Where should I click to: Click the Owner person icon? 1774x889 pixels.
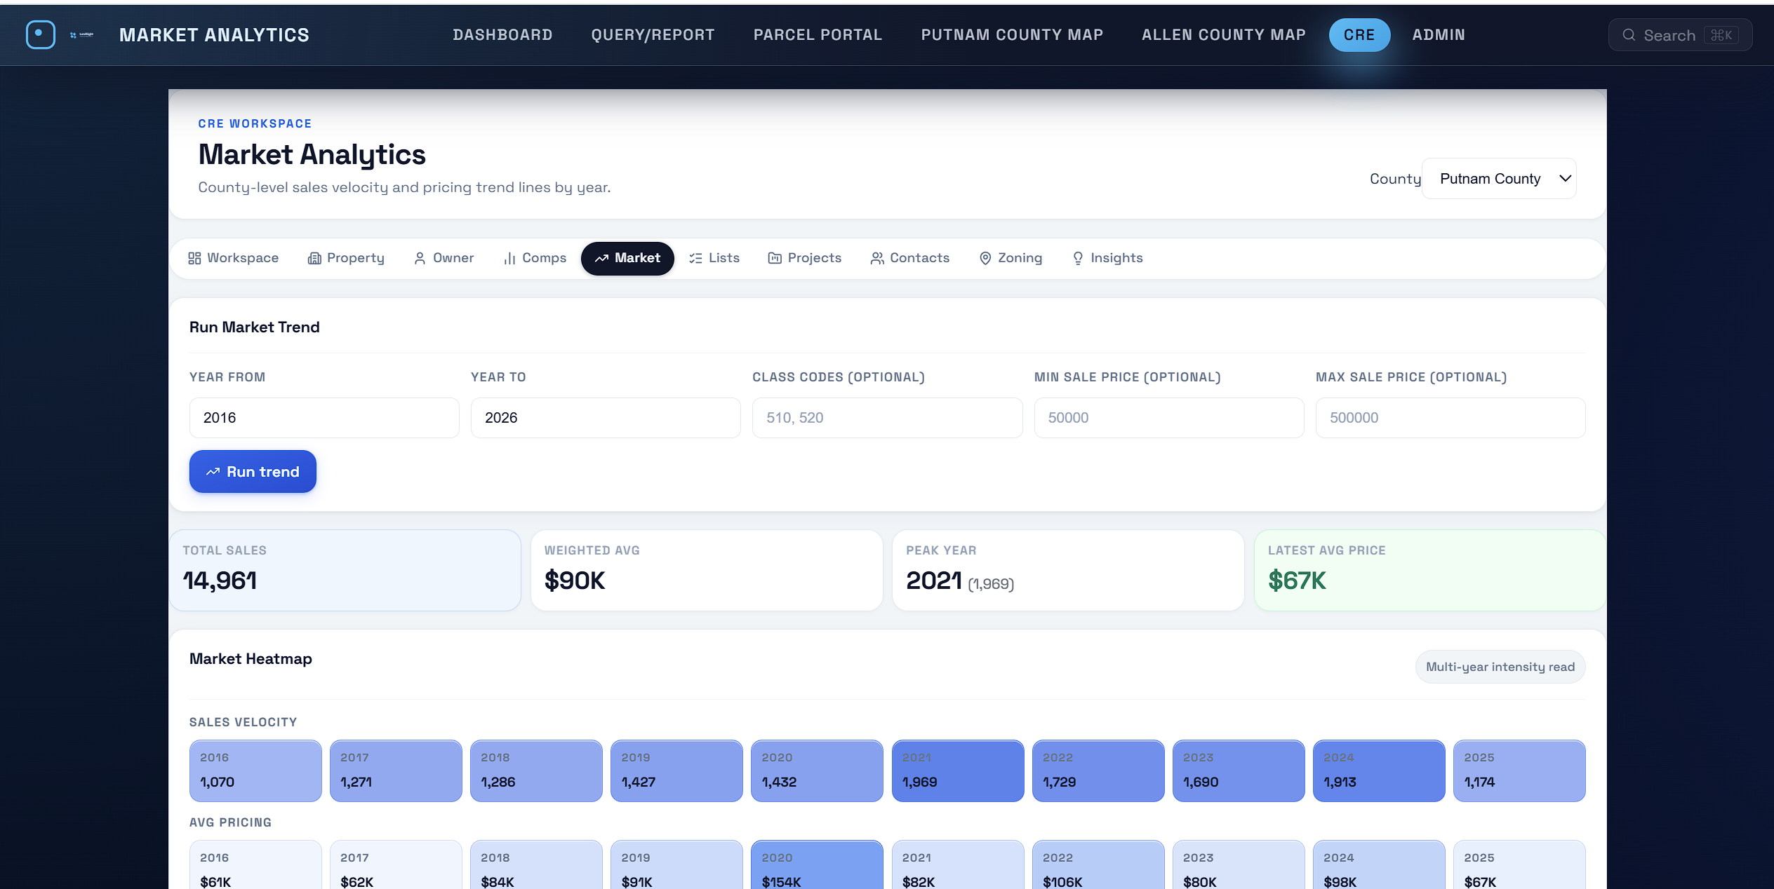(x=420, y=258)
